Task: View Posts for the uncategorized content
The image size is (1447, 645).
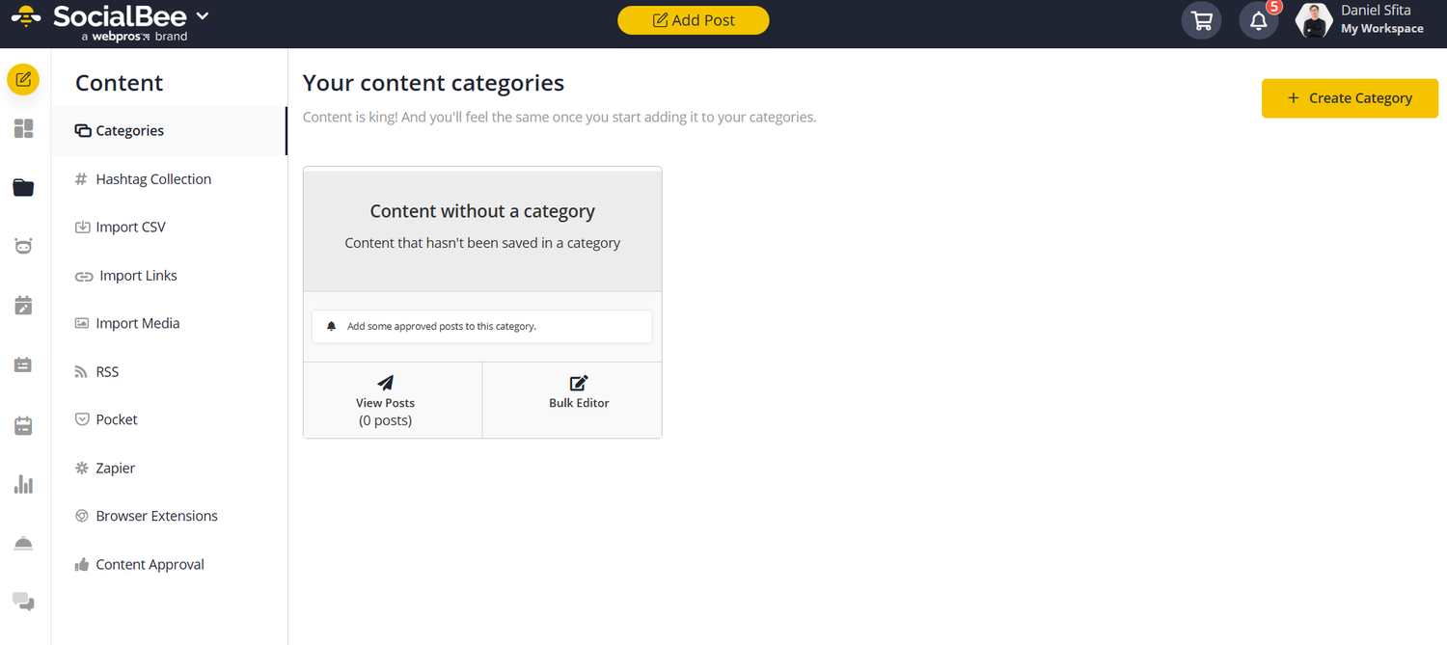Action: (385, 399)
